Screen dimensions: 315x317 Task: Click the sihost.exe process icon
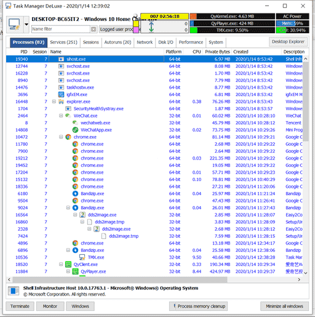[61, 59]
